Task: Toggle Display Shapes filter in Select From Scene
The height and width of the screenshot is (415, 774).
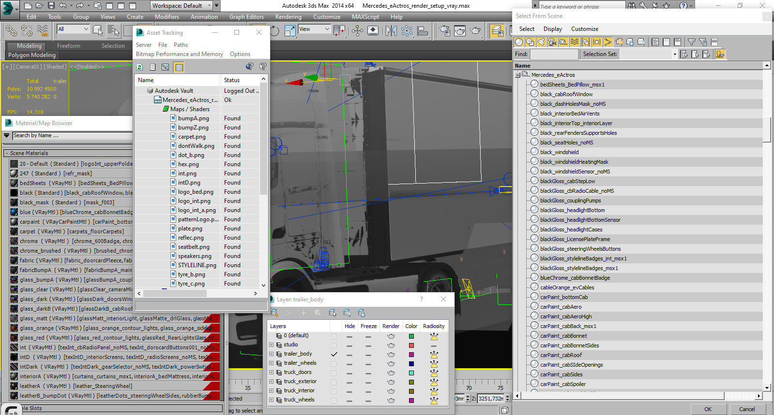Action: point(530,42)
